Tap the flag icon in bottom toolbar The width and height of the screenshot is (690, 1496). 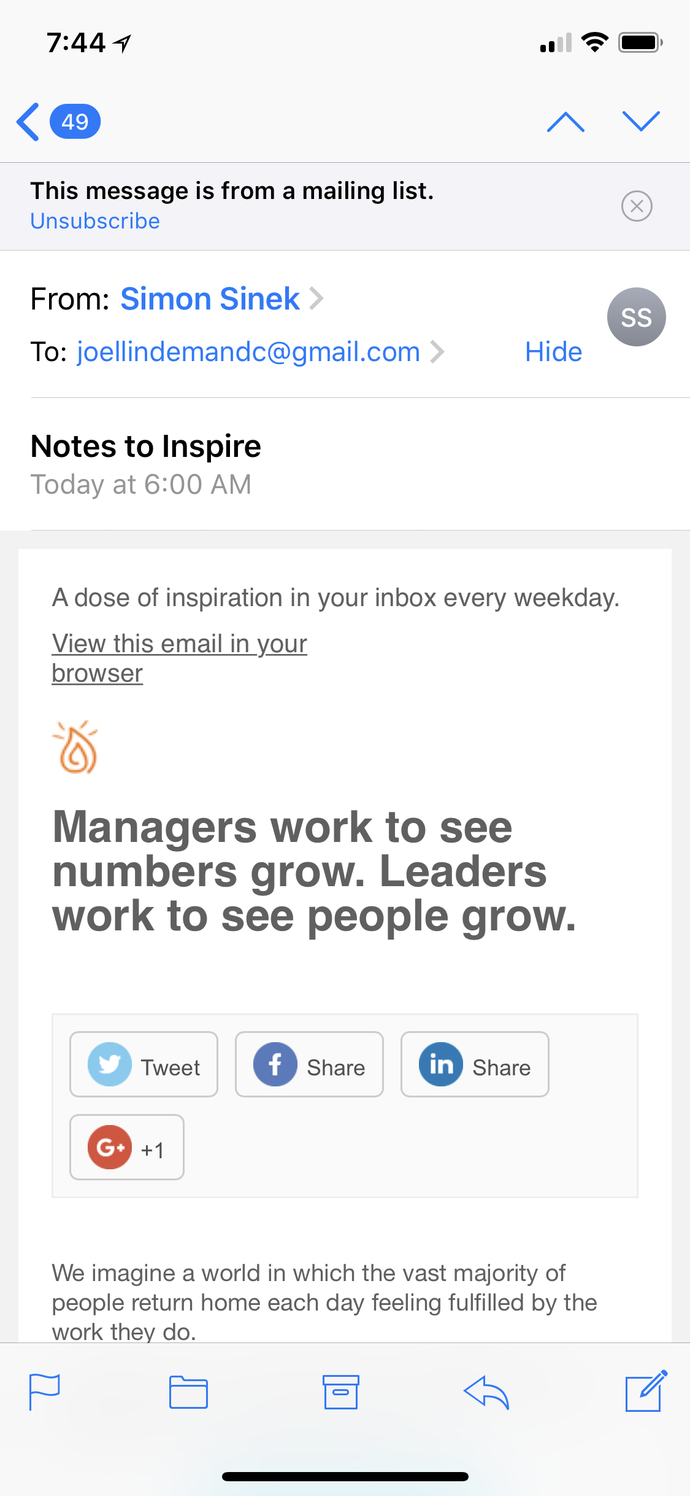(45, 1392)
